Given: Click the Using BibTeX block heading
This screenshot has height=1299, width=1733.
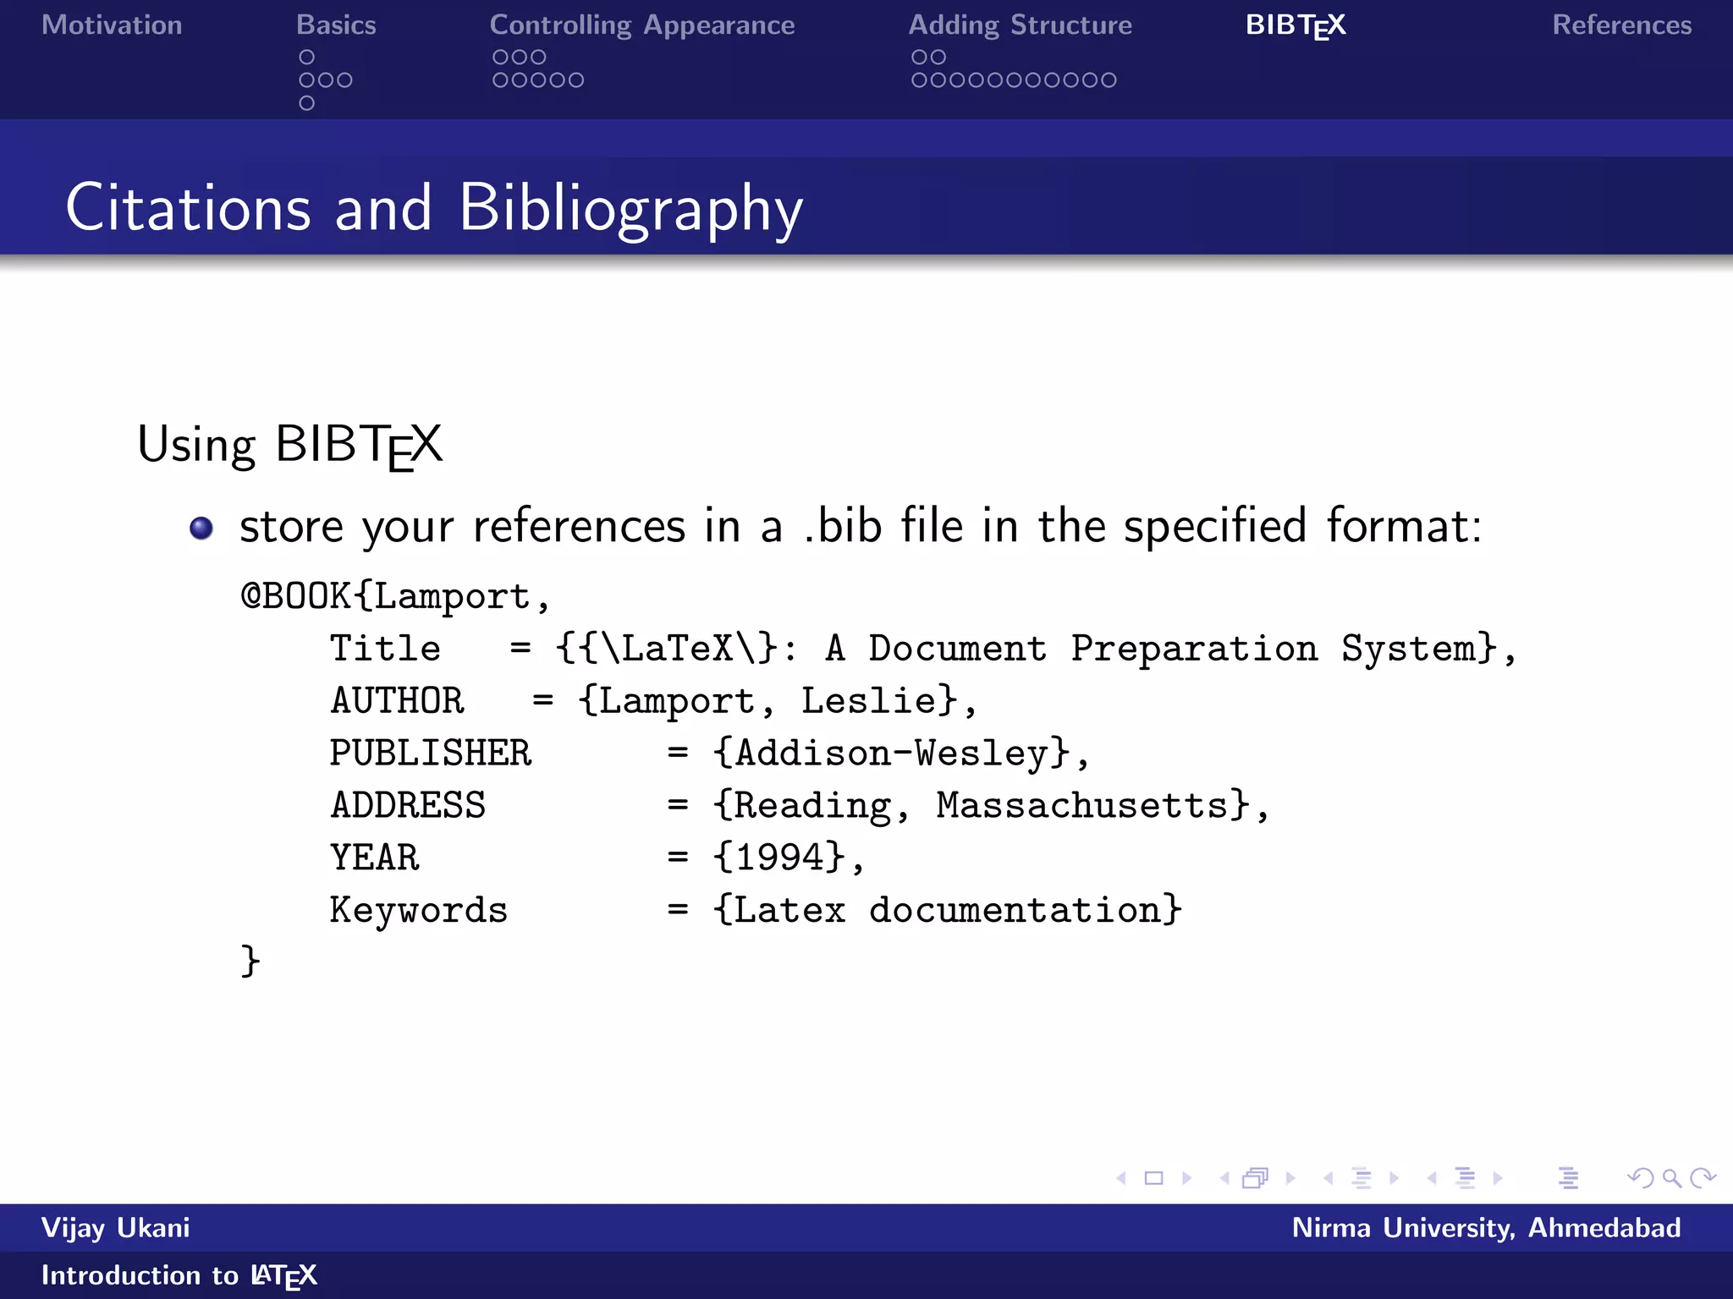Looking at the screenshot, I should pos(290,445).
